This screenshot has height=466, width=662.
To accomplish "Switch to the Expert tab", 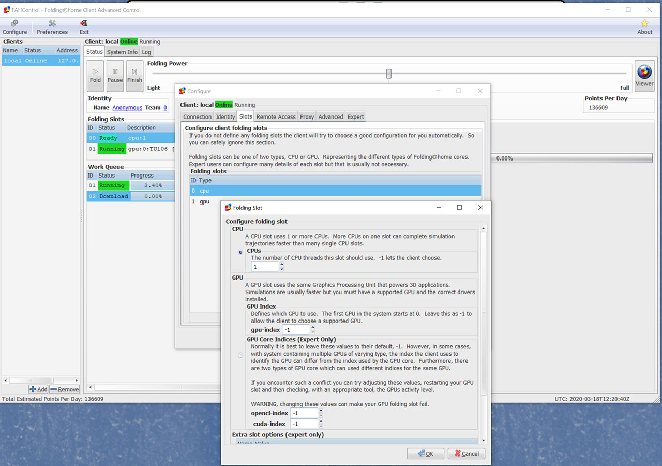I will coord(355,117).
